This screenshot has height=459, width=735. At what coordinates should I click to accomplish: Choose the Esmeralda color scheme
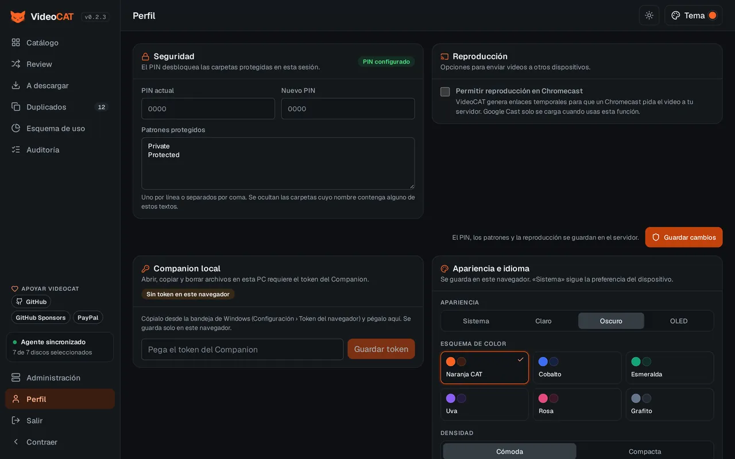[670, 368]
